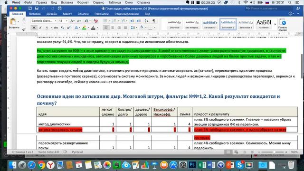Screen dimensions: 304x171
Task: Apply the Название style
Action: click(264, 24)
